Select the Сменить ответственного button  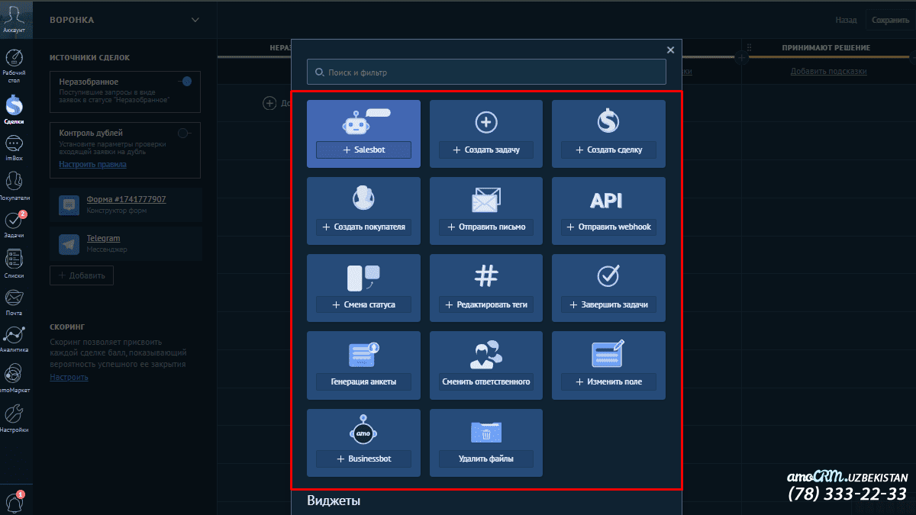486,381
